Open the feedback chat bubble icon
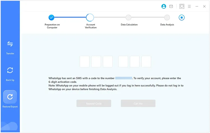Image resolution: width=210 pixels, height=133 pixels. pos(182,6)
